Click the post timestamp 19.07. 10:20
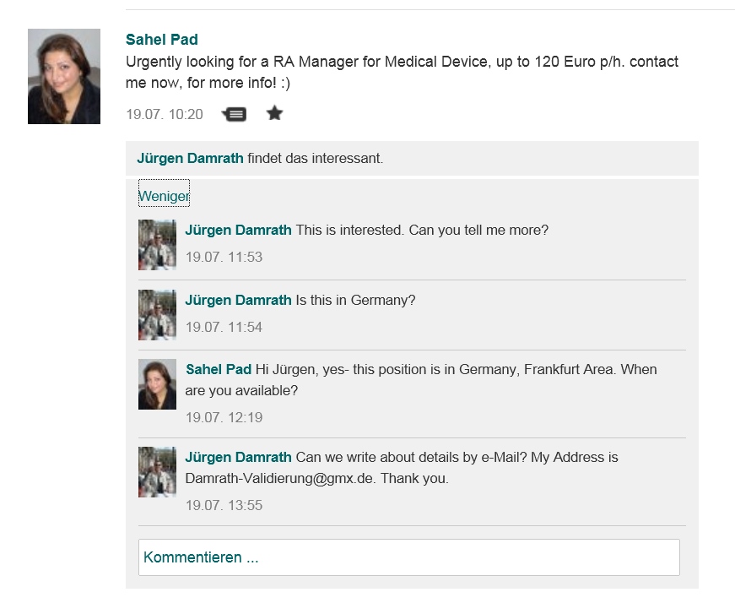The width and height of the screenshot is (735, 603). click(164, 114)
